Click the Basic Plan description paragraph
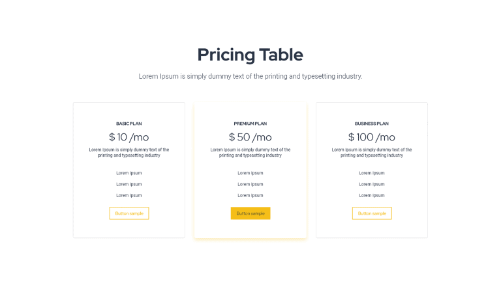 click(129, 152)
